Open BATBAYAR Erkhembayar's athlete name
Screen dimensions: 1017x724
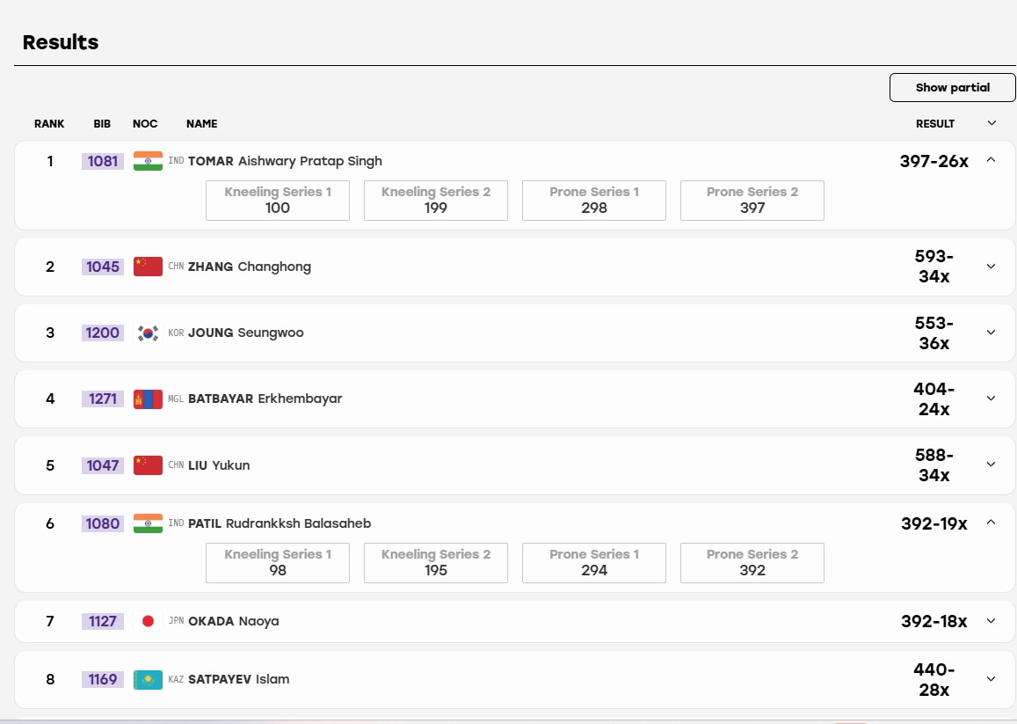(265, 399)
